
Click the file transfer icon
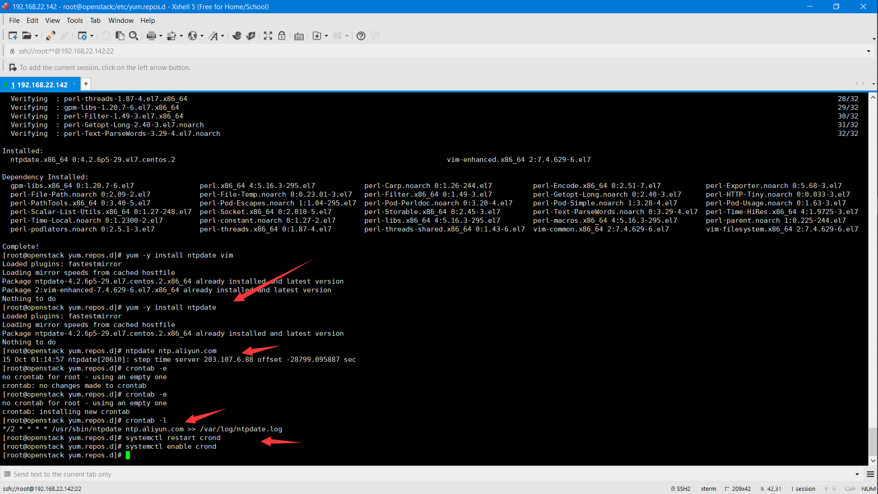tap(172, 36)
